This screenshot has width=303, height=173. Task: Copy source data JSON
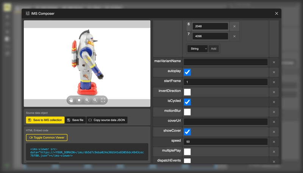(107, 120)
